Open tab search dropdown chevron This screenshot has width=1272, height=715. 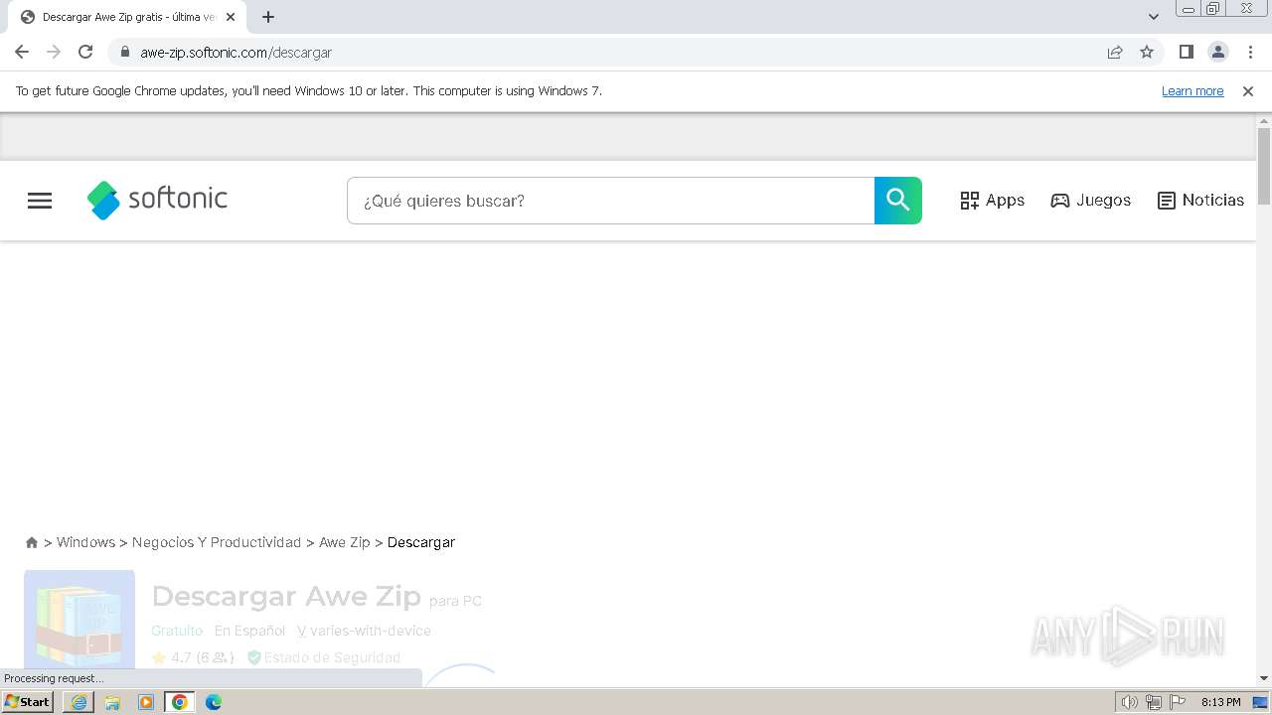coord(1154,17)
